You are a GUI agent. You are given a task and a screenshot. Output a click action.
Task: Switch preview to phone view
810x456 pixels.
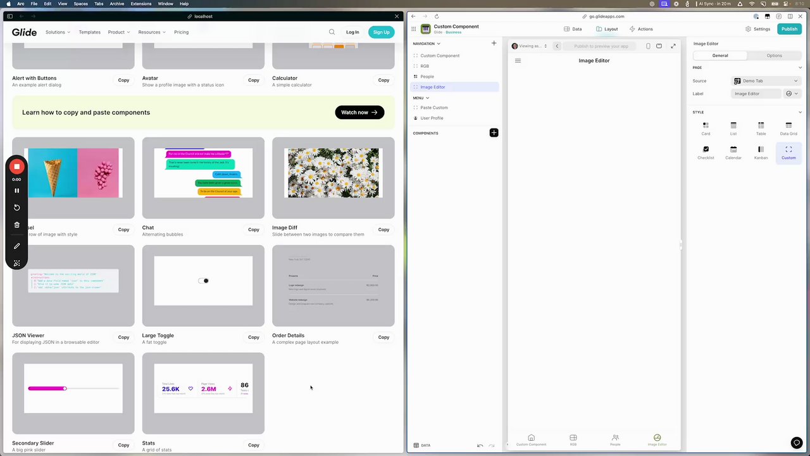point(648,46)
